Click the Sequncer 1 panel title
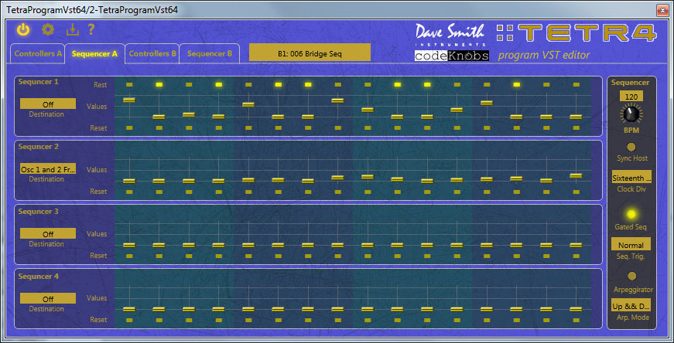 38,82
